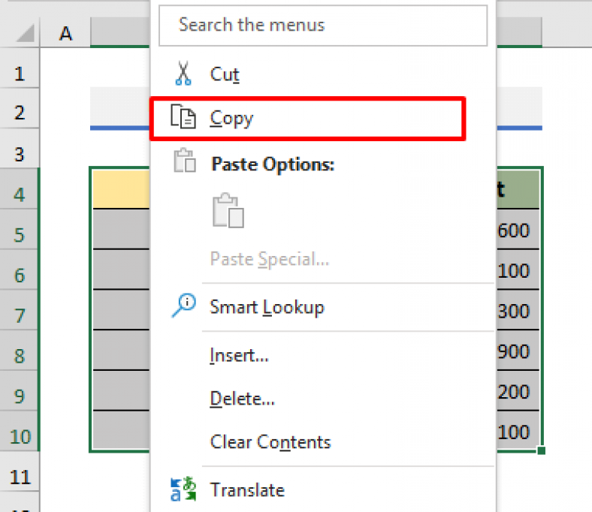Image resolution: width=592 pixels, height=512 pixels.
Task: Click the Translate icon
Action: click(x=183, y=489)
